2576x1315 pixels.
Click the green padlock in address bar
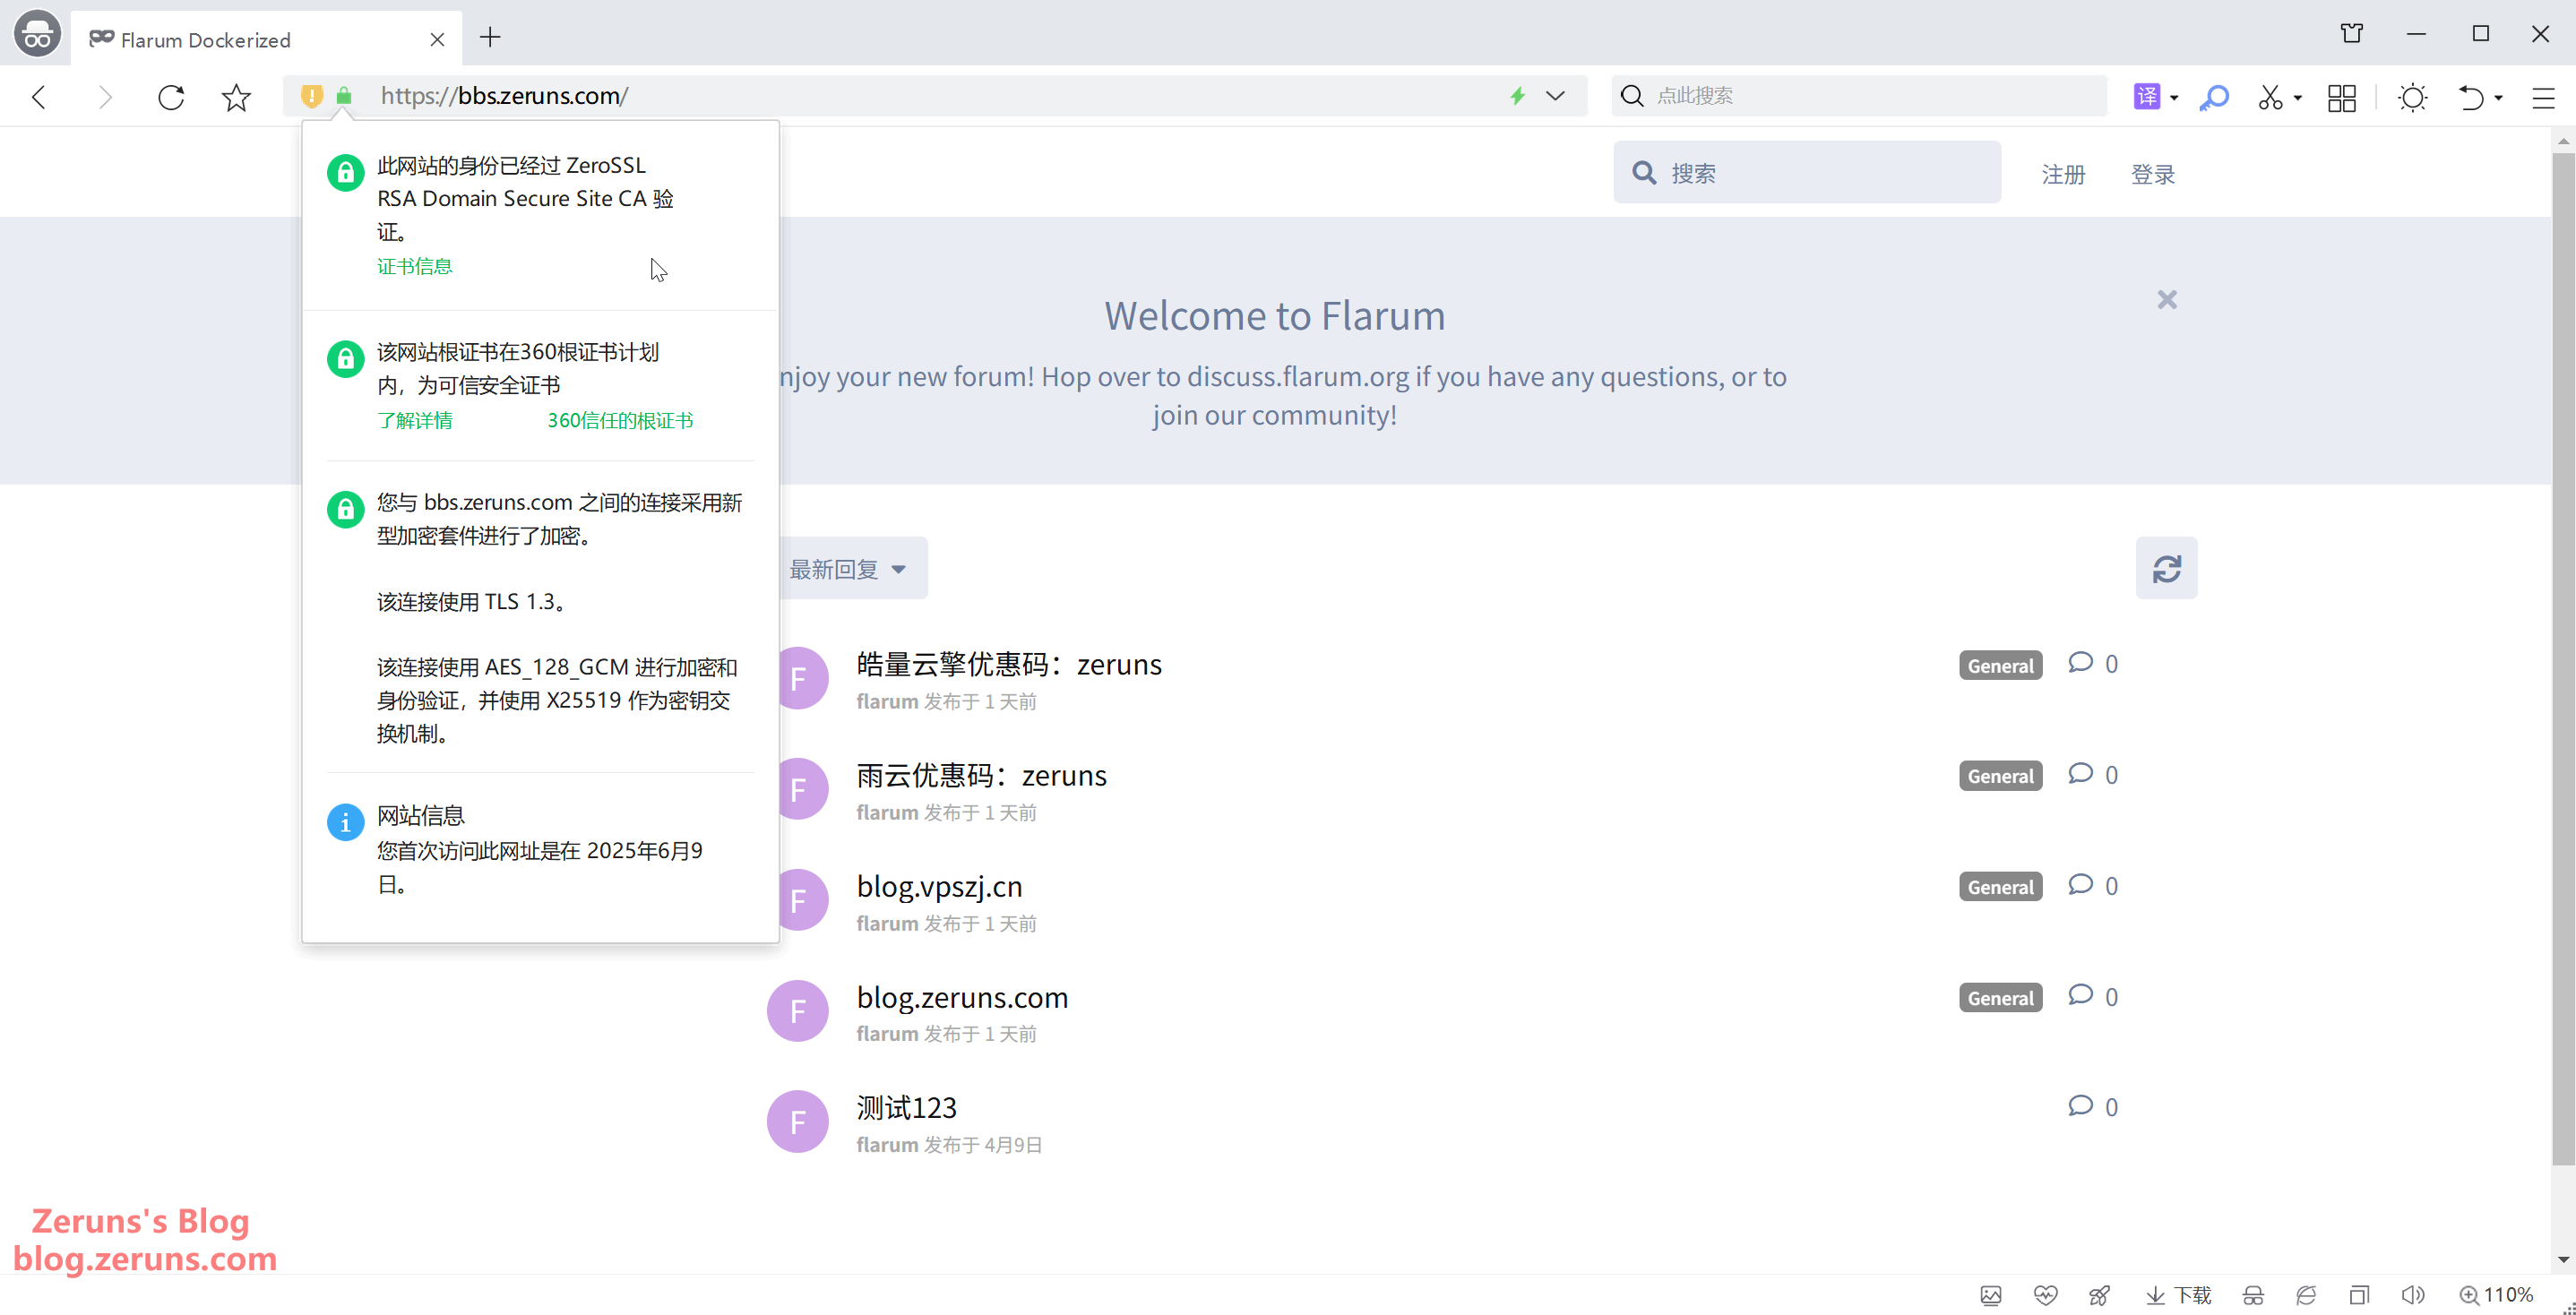(x=344, y=96)
